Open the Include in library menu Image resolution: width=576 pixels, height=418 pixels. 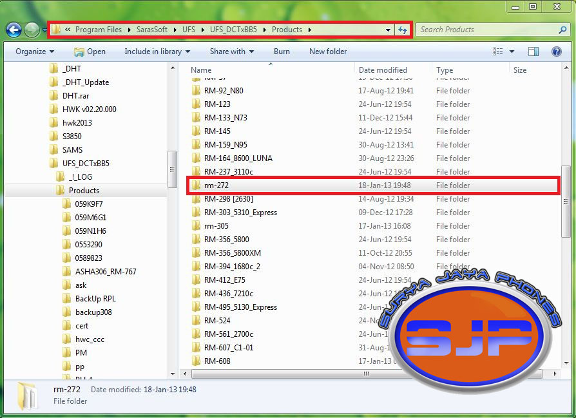click(x=157, y=52)
